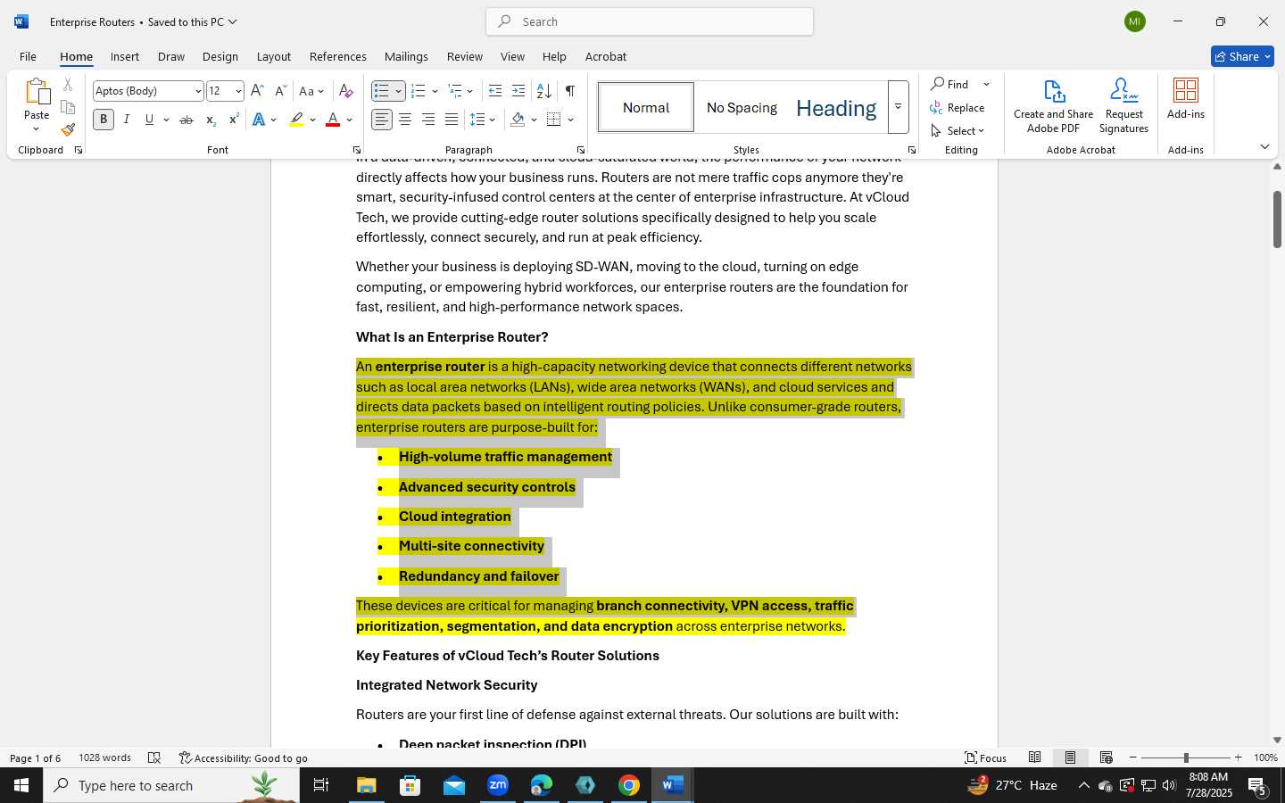The height and width of the screenshot is (803, 1285).
Task: Click the Cut scissors icon
Action: 68,85
